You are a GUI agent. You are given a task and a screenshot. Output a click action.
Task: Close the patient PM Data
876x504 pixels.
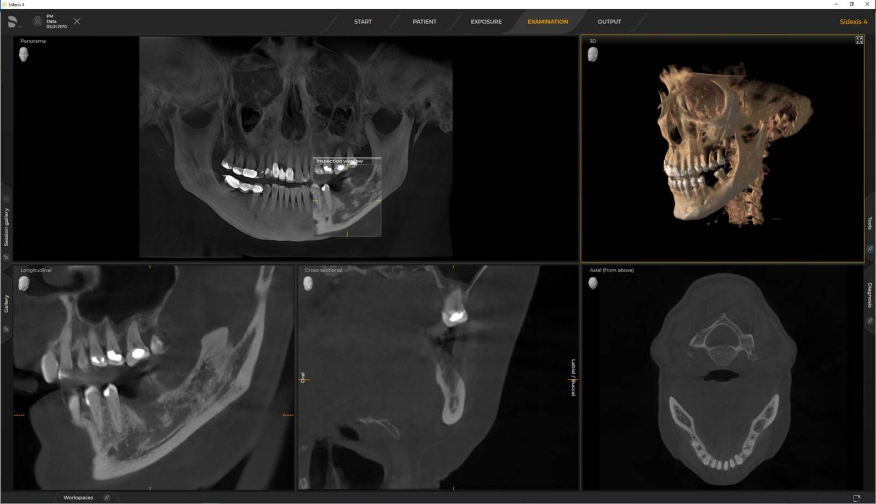(x=77, y=21)
